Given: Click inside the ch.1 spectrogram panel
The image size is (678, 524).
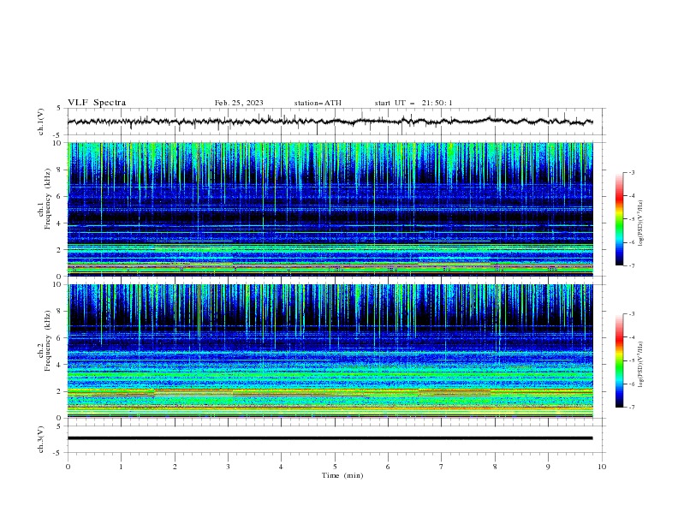Looking at the screenshot, I should point(330,209).
